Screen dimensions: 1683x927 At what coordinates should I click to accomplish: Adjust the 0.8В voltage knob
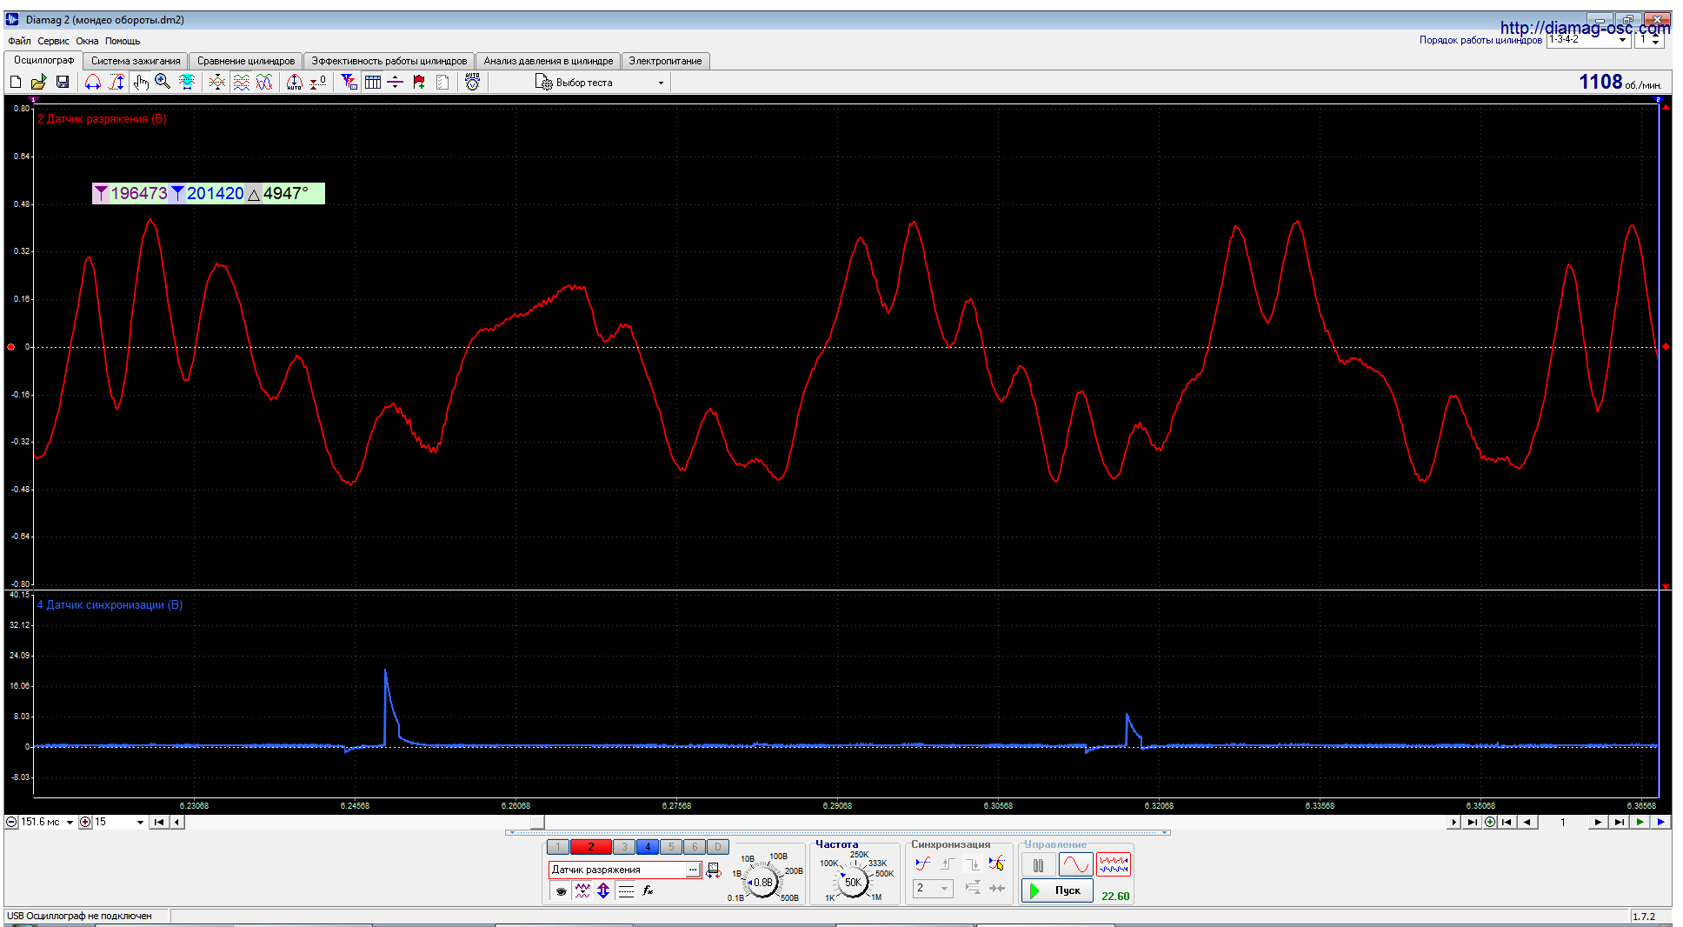tap(762, 882)
